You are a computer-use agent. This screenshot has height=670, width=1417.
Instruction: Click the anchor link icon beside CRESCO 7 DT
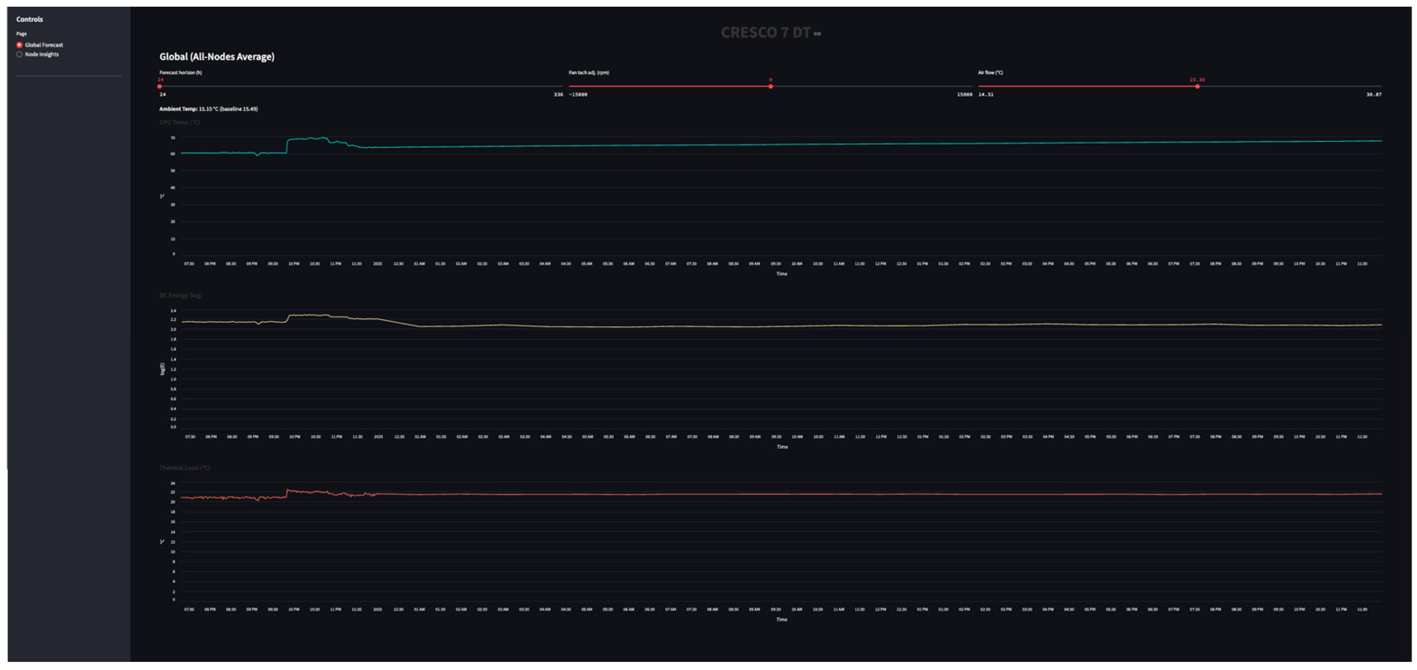tap(818, 34)
